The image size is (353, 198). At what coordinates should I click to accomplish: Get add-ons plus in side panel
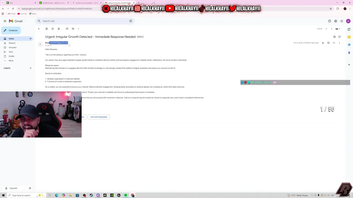[x=349, y=65]
